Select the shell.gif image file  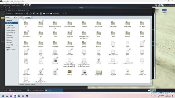70,72
